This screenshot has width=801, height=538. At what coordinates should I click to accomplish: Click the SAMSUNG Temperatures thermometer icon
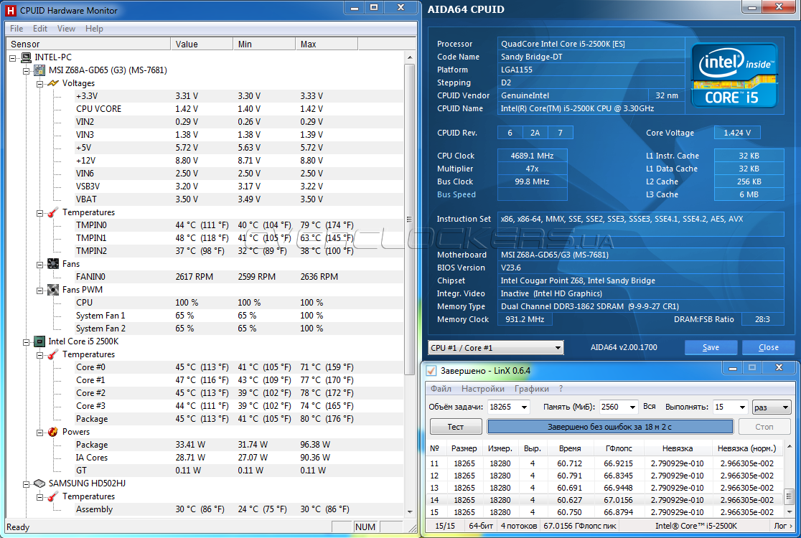(x=53, y=496)
